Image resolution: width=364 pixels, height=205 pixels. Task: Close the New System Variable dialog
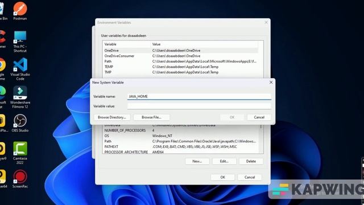(x=271, y=82)
